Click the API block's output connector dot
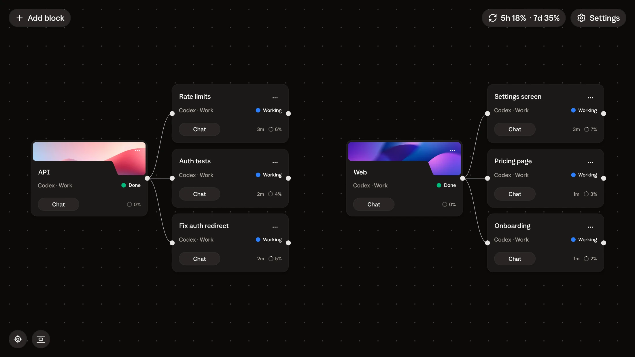 (147, 178)
